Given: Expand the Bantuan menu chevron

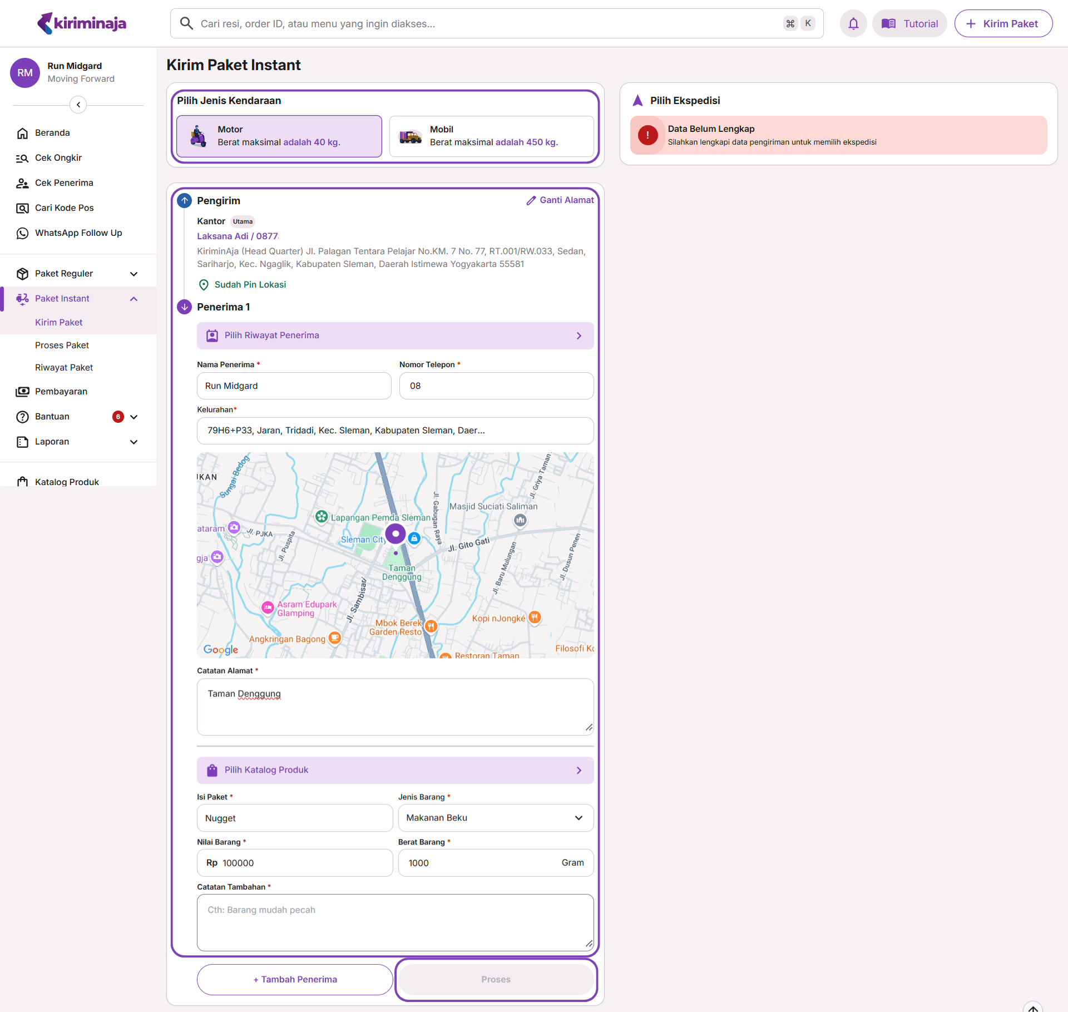Looking at the screenshot, I should [134, 417].
